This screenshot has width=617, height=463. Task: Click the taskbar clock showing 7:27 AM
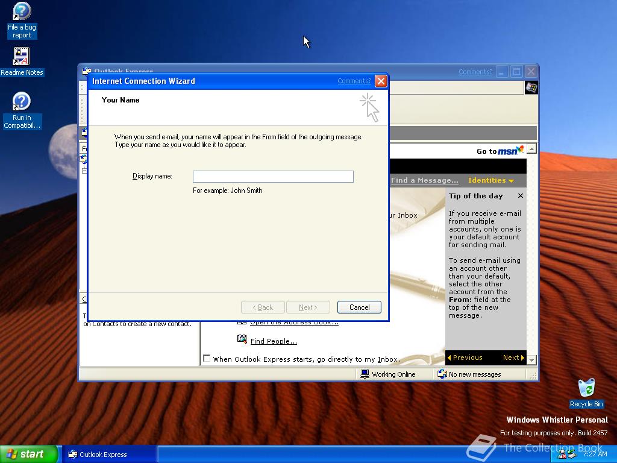click(595, 454)
